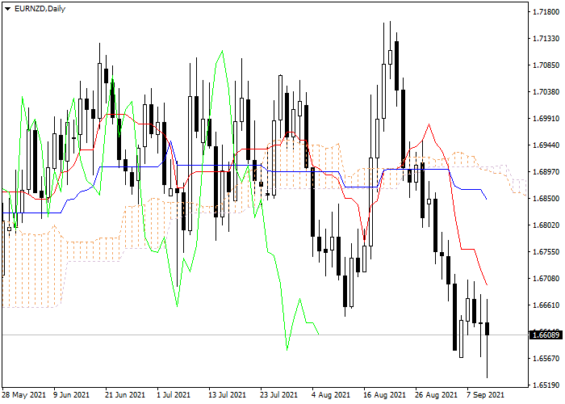
Task: Select the current price label 1.66089
Action: click(x=546, y=335)
